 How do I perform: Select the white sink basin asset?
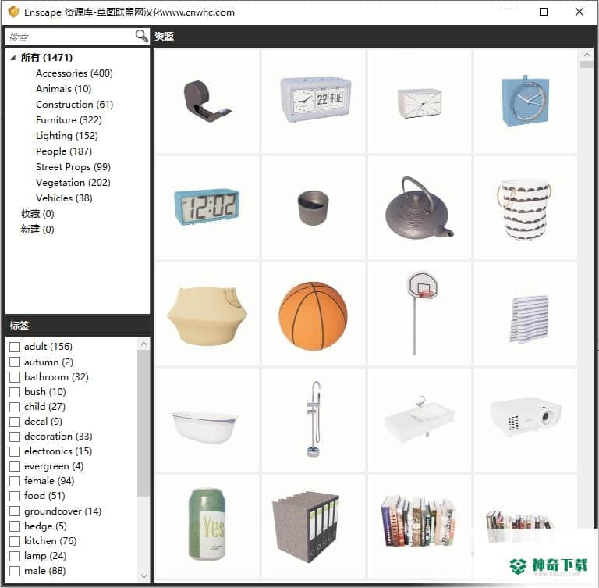420,420
